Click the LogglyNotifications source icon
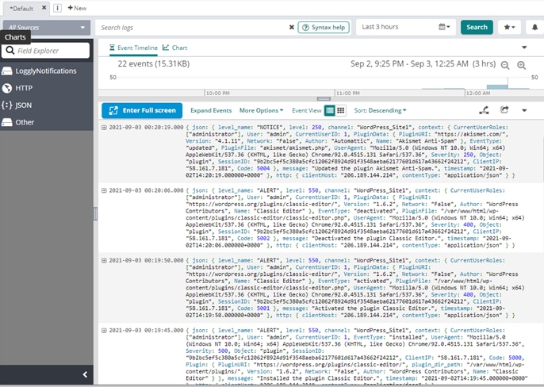This screenshot has width=544, height=387. 7,71
